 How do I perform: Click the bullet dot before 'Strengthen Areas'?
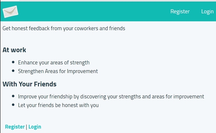(13, 71)
